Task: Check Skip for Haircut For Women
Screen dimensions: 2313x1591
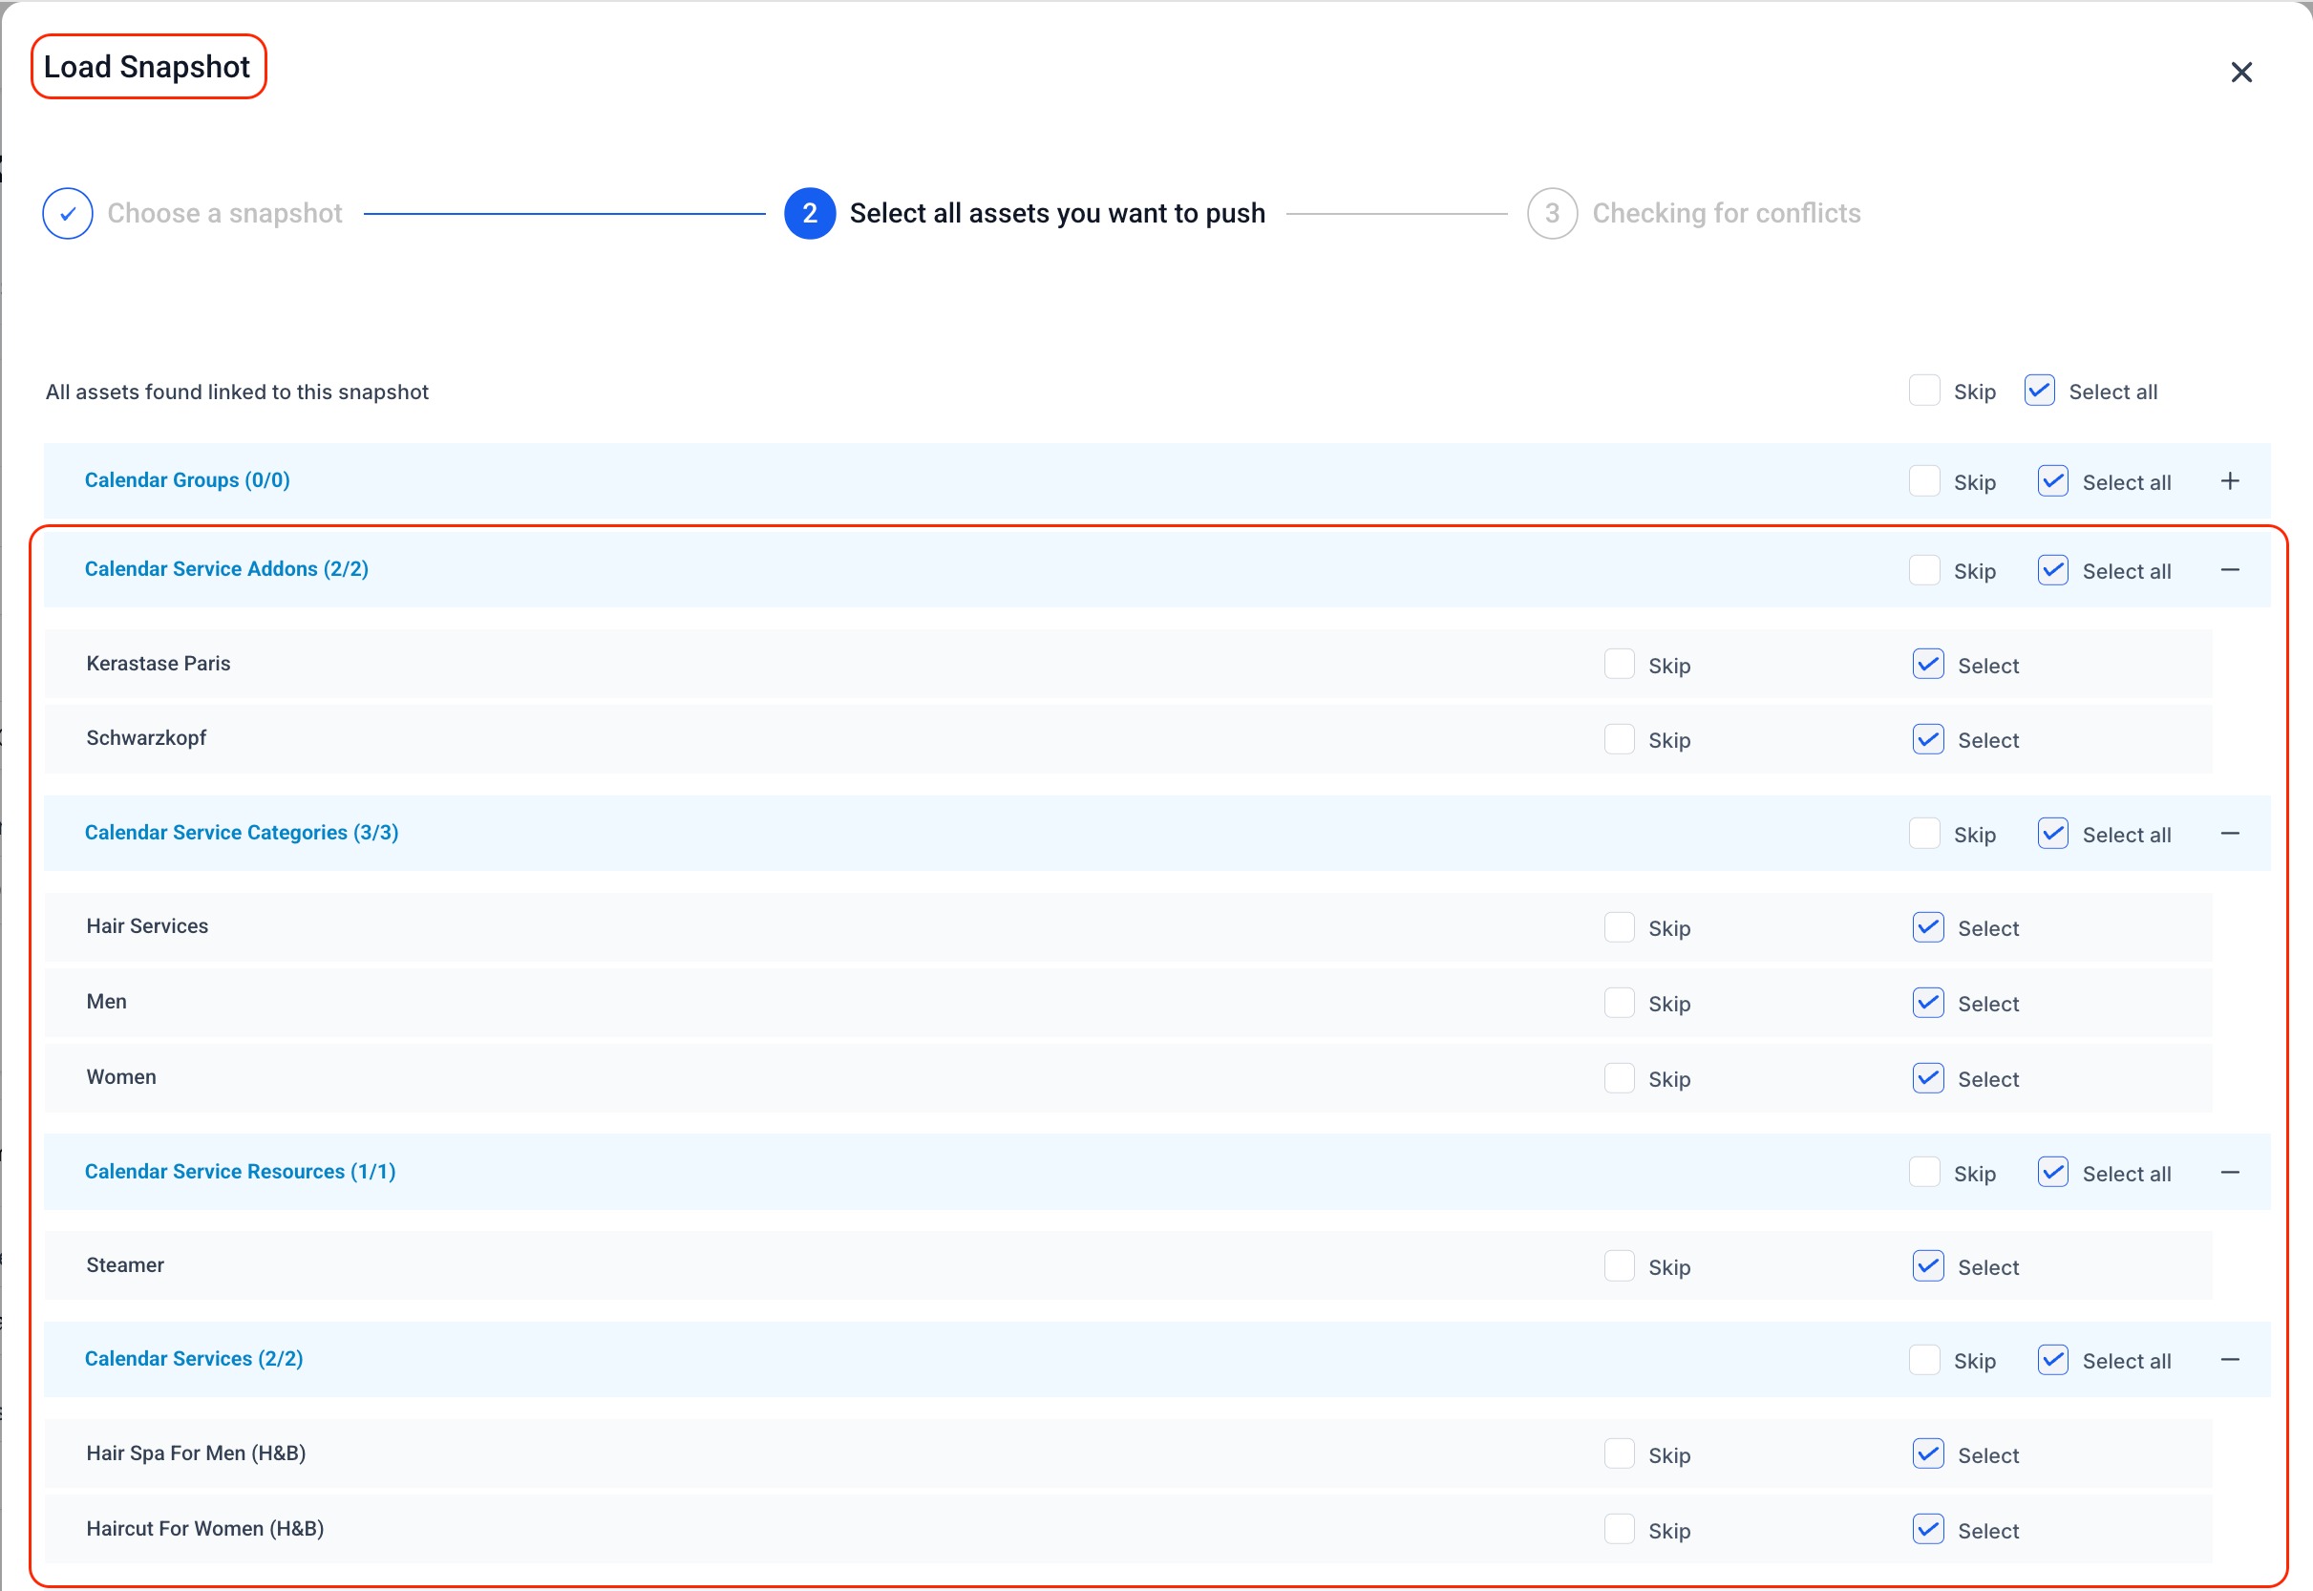Action: click(1618, 1529)
